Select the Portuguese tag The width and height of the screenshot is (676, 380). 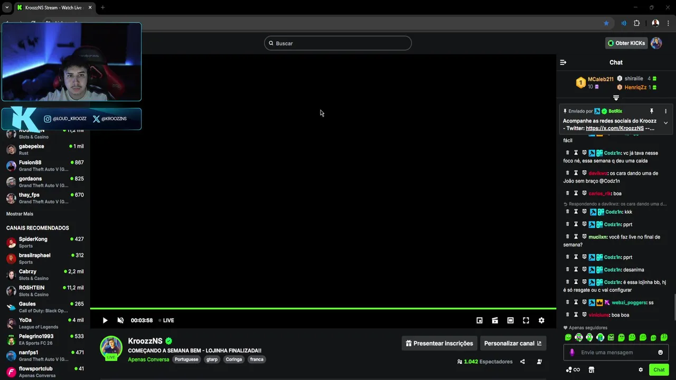(x=186, y=359)
